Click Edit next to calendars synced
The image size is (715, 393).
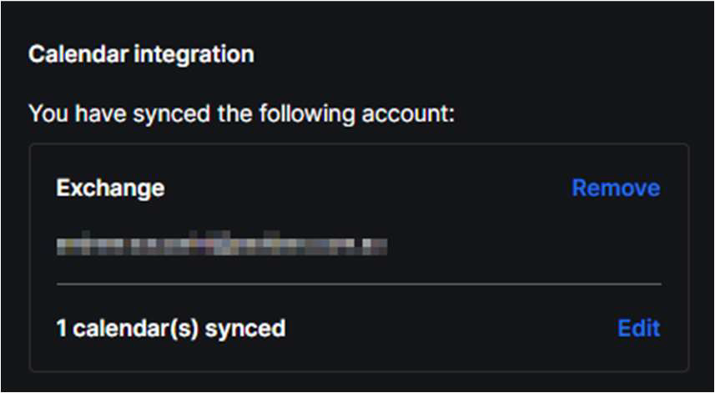click(x=638, y=329)
